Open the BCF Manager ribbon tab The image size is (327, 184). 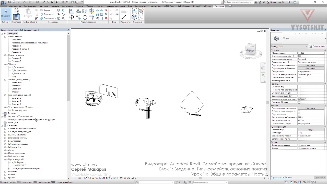[x=184, y=6]
